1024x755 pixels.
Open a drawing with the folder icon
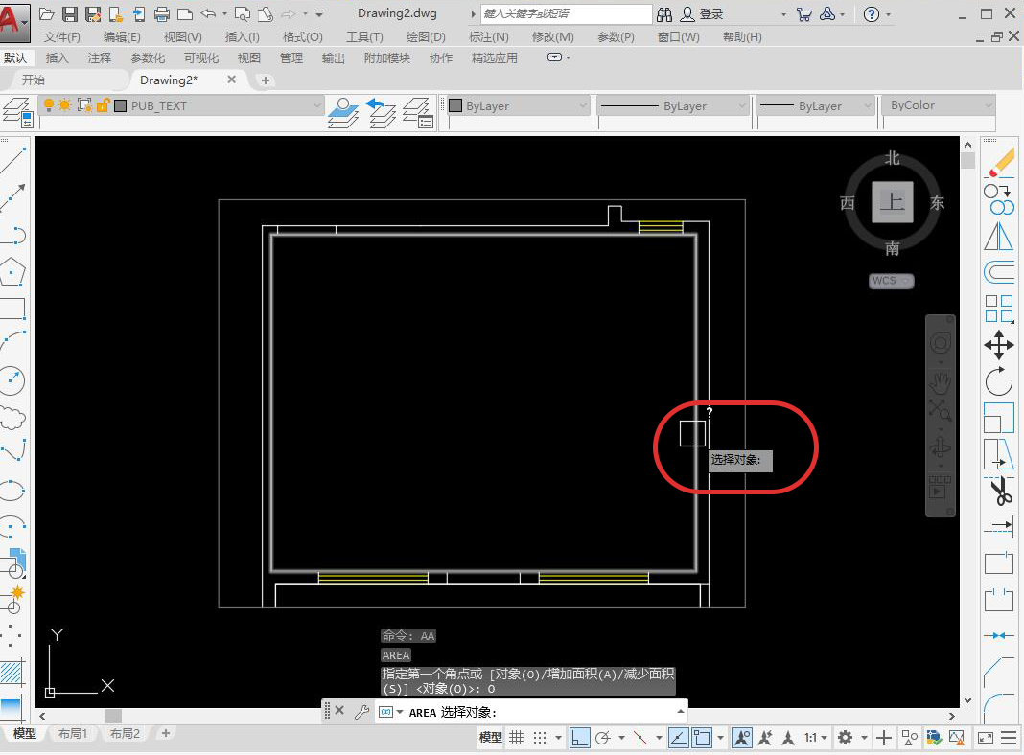coord(46,13)
